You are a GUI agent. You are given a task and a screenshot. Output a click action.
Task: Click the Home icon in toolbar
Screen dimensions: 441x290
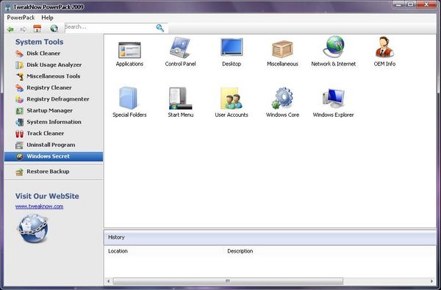click(37, 29)
